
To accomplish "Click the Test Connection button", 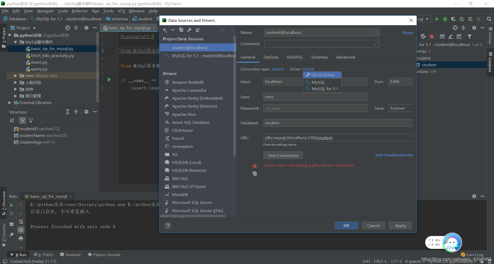I will (283, 155).
